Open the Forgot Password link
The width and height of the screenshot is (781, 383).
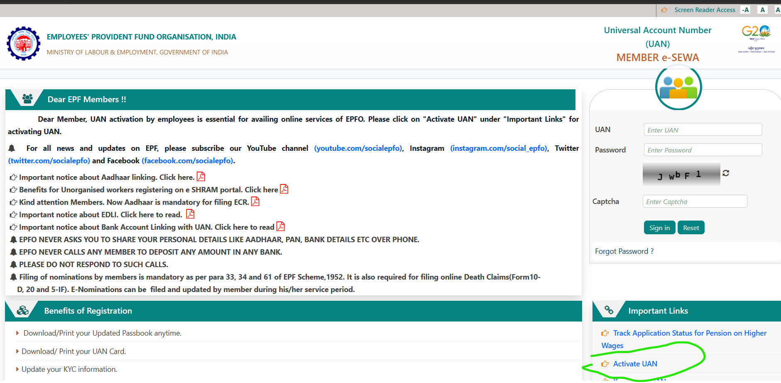coord(624,251)
